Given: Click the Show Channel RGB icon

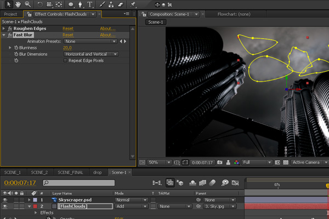Looking at the screenshot, I should click(236, 163).
